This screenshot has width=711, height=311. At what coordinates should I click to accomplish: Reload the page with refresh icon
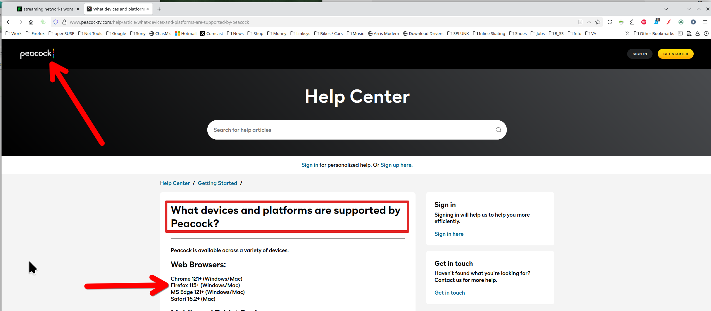point(610,22)
